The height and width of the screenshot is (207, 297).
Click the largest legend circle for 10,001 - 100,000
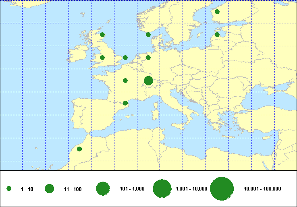[222, 189]
